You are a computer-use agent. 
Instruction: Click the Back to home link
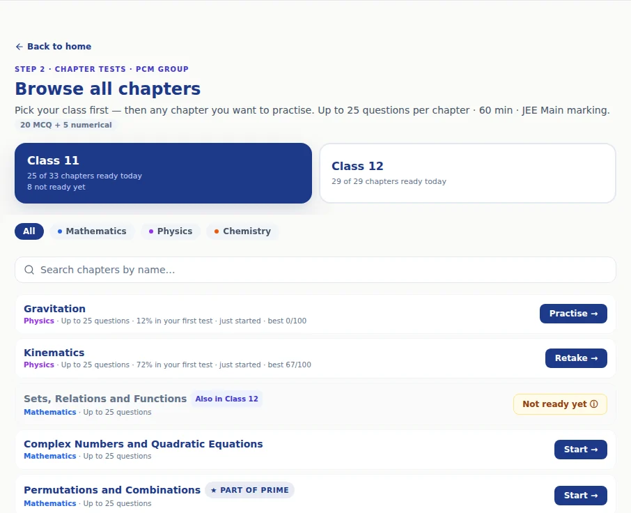tap(53, 46)
